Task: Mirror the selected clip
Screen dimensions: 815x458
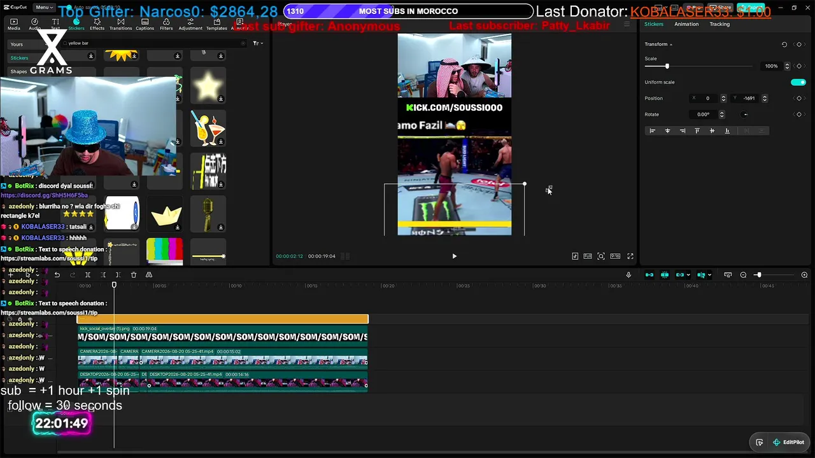Action: (x=149, y=275)
